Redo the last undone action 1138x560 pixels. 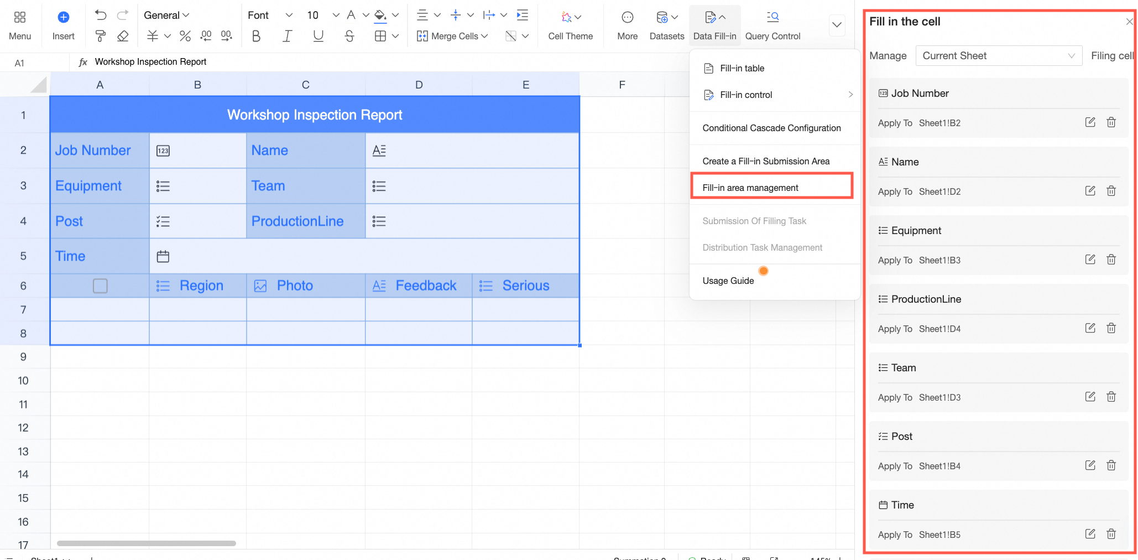(123, 15)
